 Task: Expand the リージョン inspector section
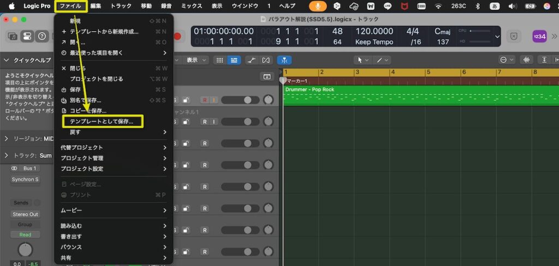click(7, 139)
